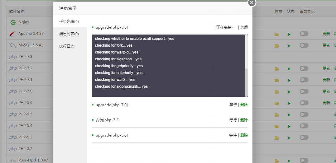The width and height of the screenshot is (336, 163).
Task: Open the PHP-7.0 folder location
Action: 277,92
